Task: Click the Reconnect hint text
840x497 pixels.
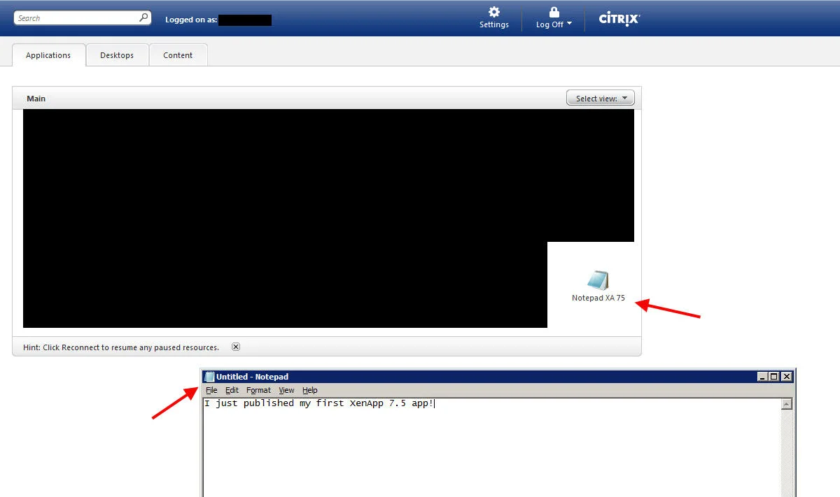Action: pos(121,347)
